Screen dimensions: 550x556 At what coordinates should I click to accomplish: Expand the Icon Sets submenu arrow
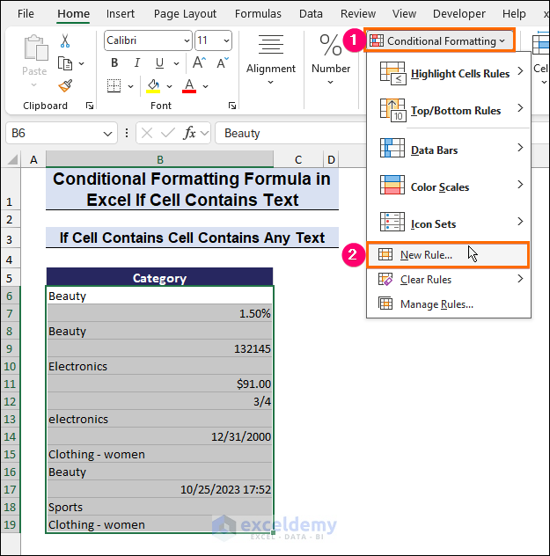[520, 222]
